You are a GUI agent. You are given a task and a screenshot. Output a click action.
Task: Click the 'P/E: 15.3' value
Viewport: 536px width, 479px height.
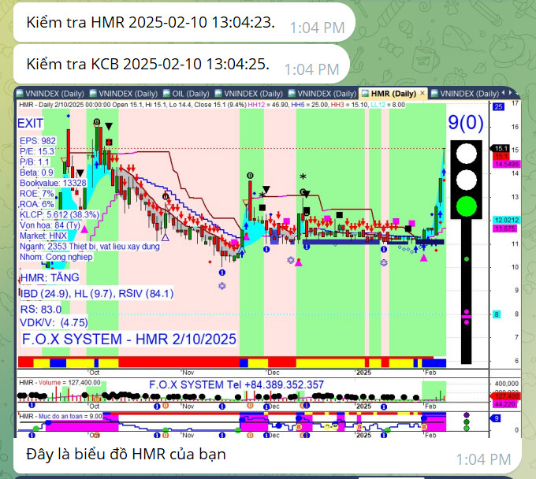pyautogui.click(x=37, y=151)
